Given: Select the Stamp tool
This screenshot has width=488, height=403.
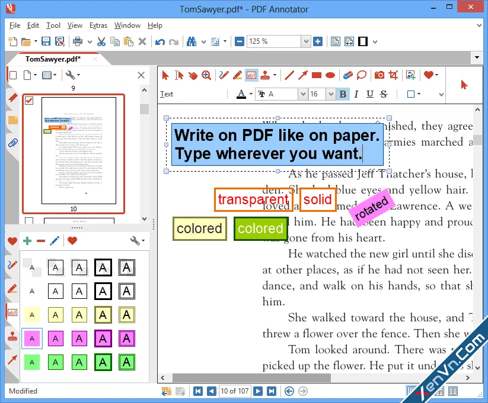Looking at the screenshot, I should [265, 75].
